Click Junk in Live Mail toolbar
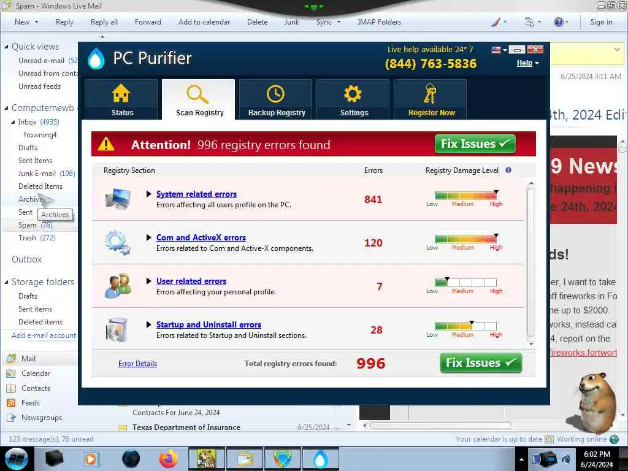Viewport: 628px width, 471px height. coord(291,22)
